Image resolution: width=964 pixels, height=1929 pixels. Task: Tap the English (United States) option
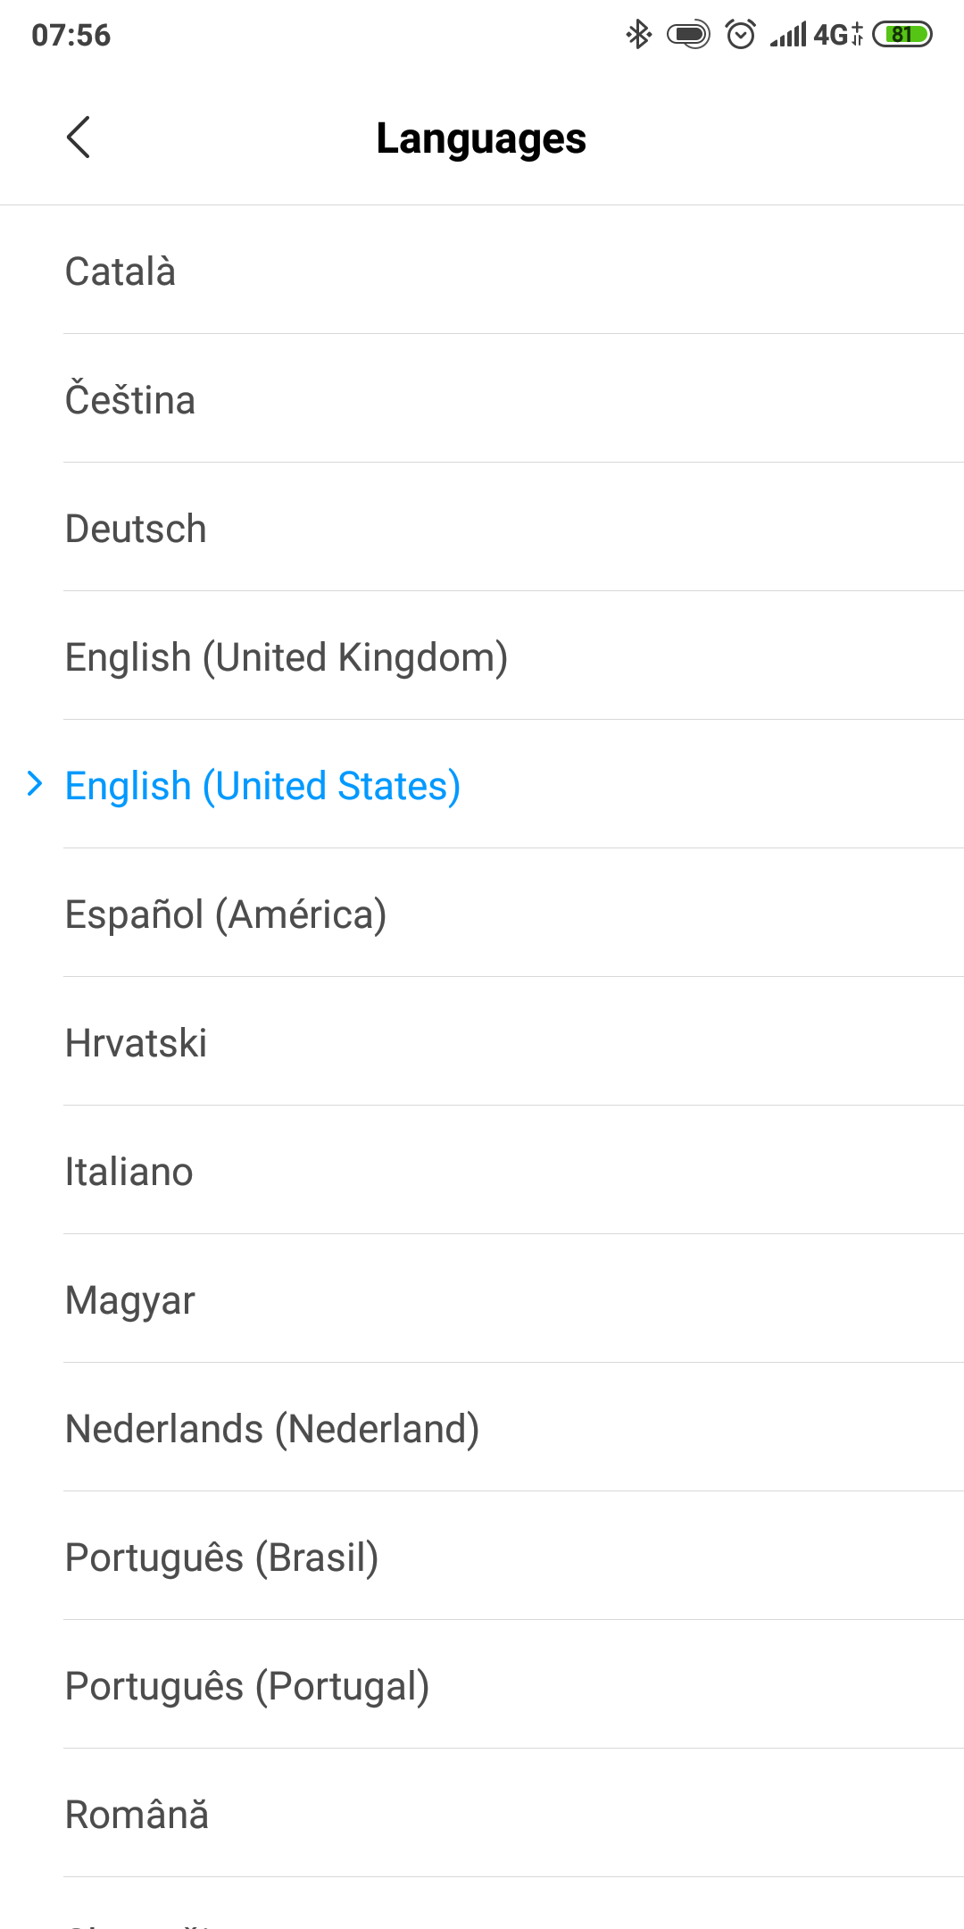pyautogui.click(x=262, y=786)
